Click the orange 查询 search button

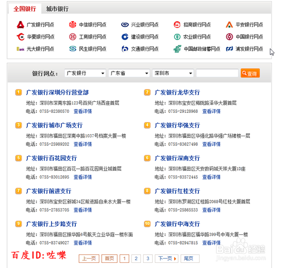point(250,73)
